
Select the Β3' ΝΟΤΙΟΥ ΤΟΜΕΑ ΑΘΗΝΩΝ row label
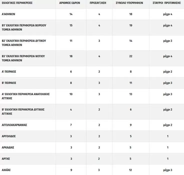(x=23, y=58)
